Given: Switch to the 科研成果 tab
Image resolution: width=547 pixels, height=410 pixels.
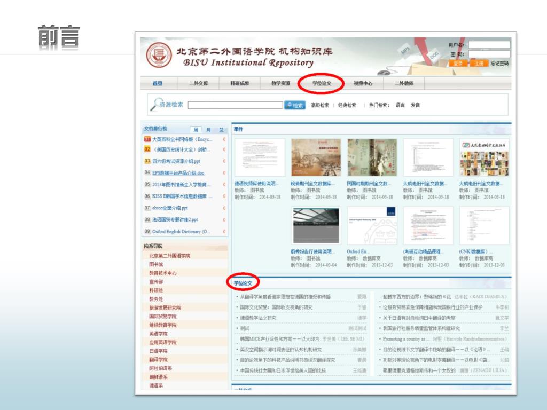Looking at the screenshot, I should (x=240, y=83).
